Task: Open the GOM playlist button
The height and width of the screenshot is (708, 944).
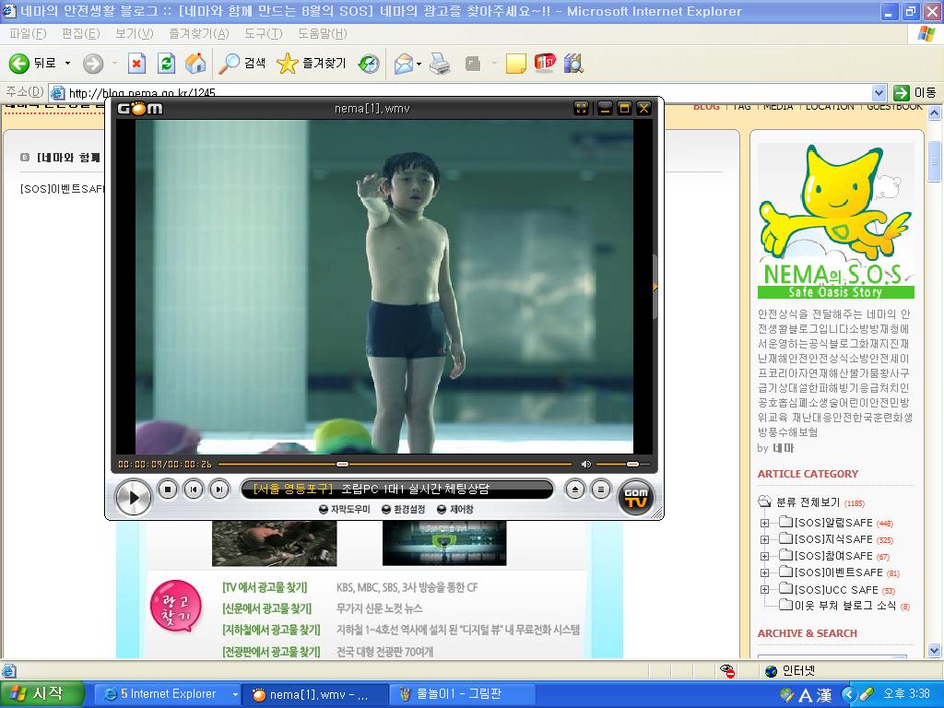Action: click(601, 490)
